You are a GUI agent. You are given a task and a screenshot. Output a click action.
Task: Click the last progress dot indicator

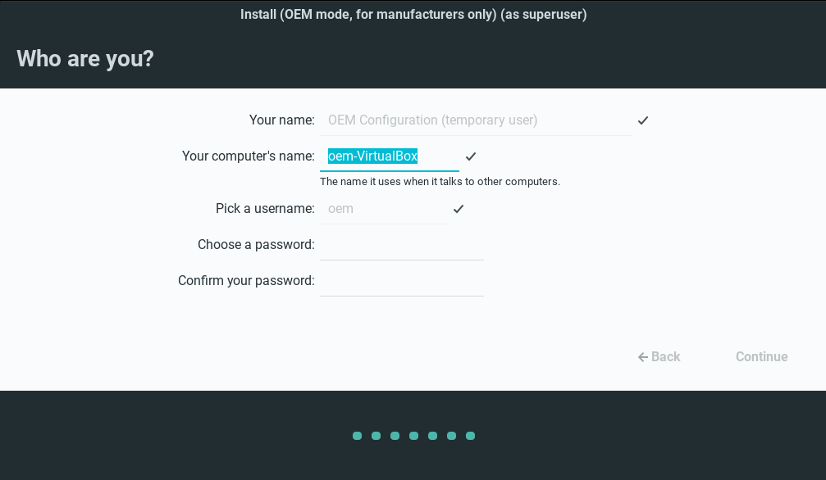pos(470,436)
